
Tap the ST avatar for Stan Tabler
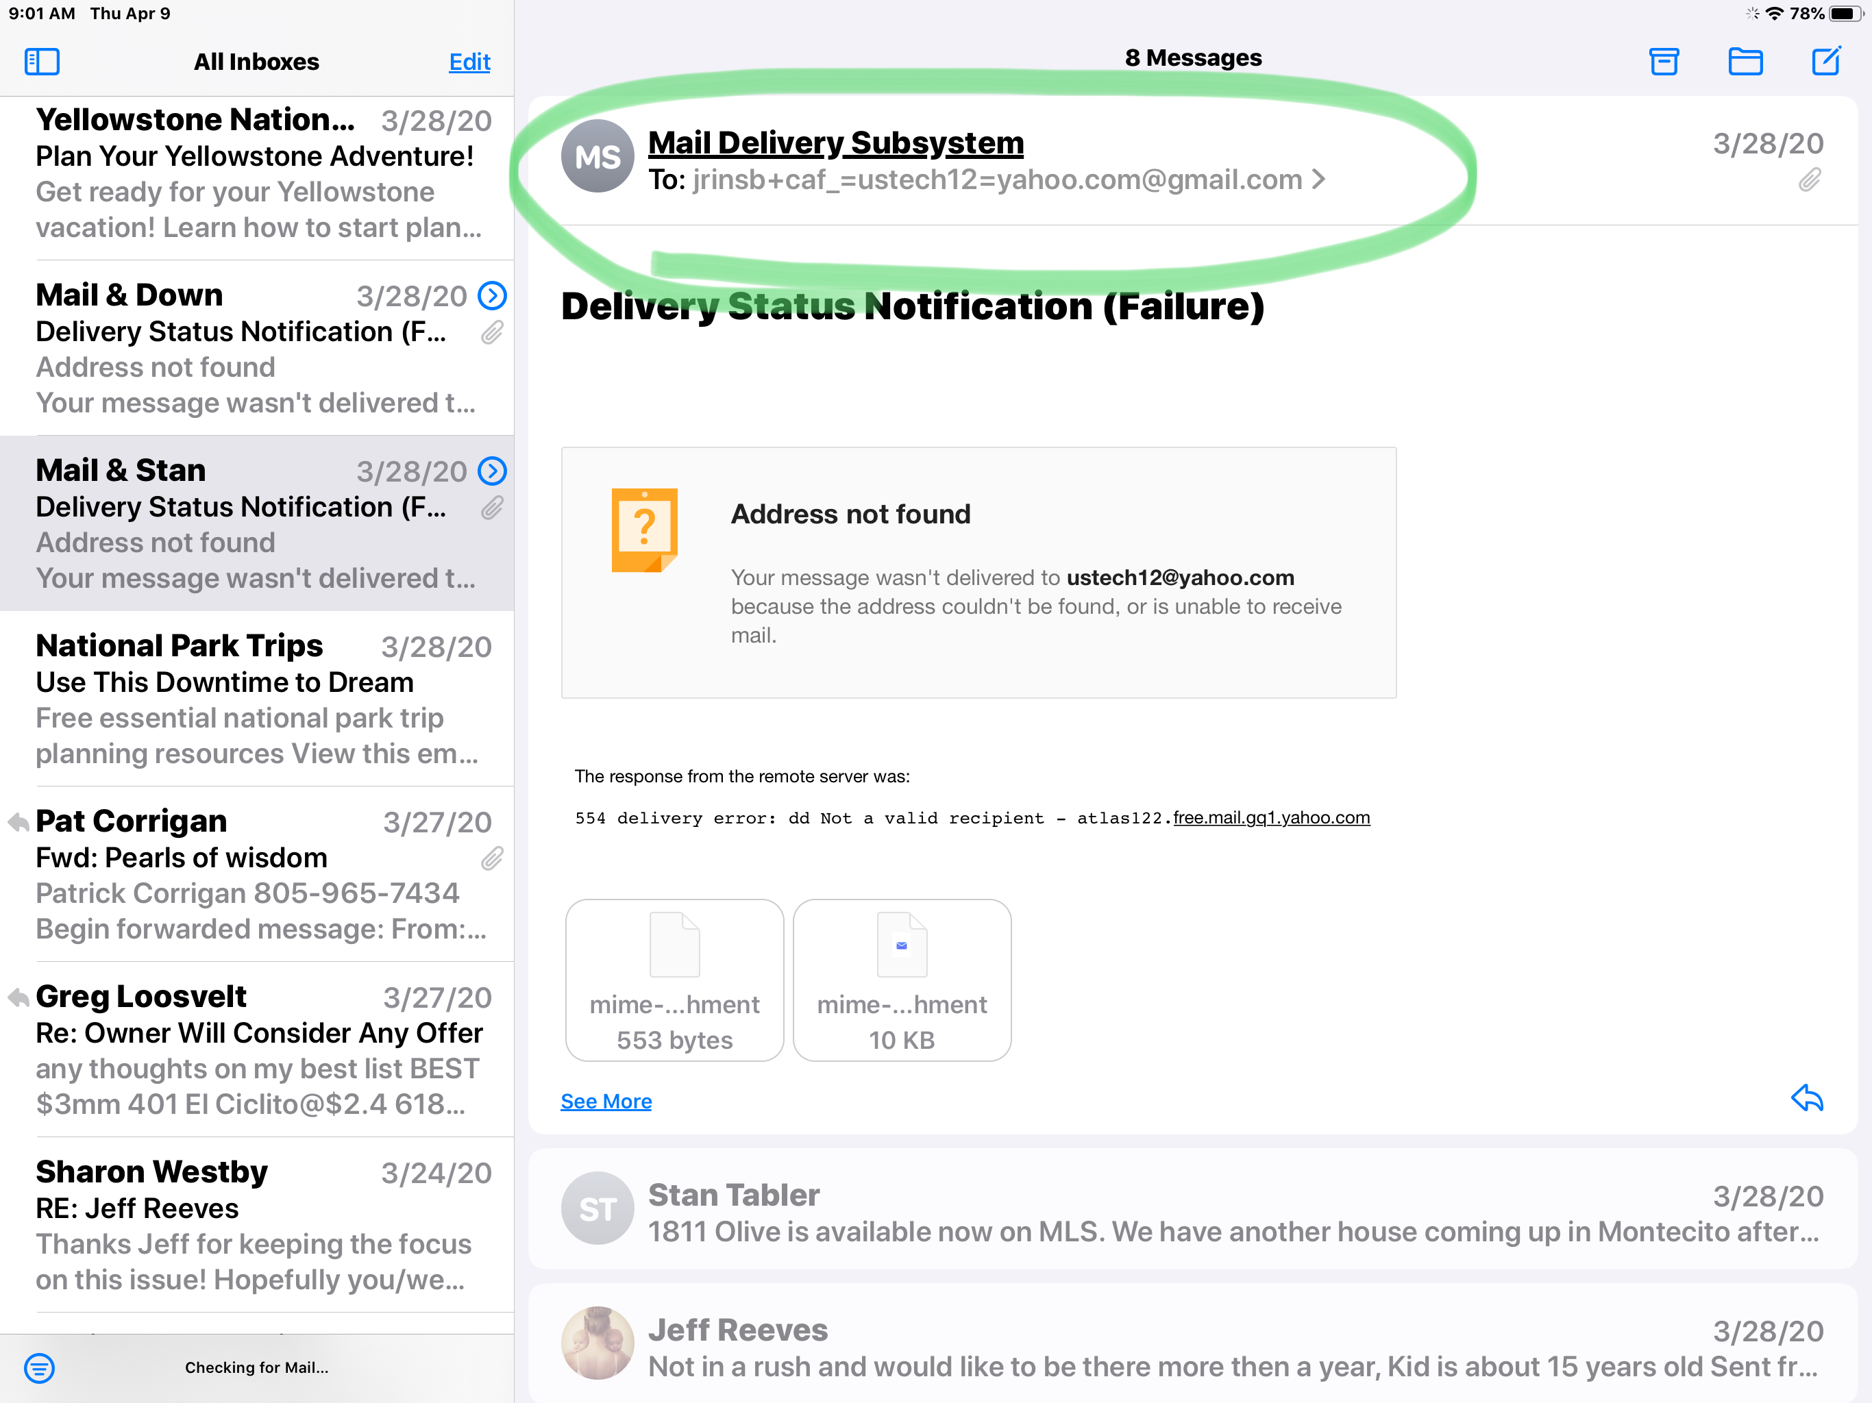coord(598,1208)
